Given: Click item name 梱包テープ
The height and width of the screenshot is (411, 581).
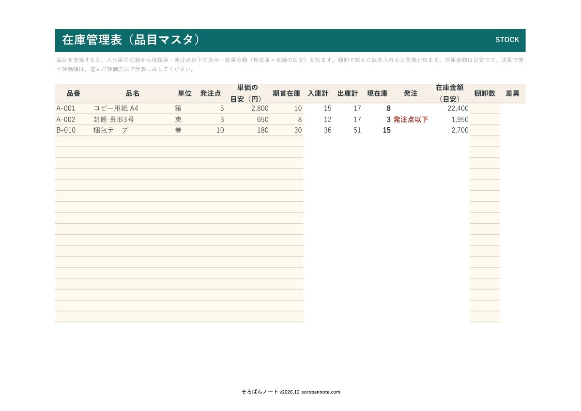Looking at the screenshot, I should [110, 130].
